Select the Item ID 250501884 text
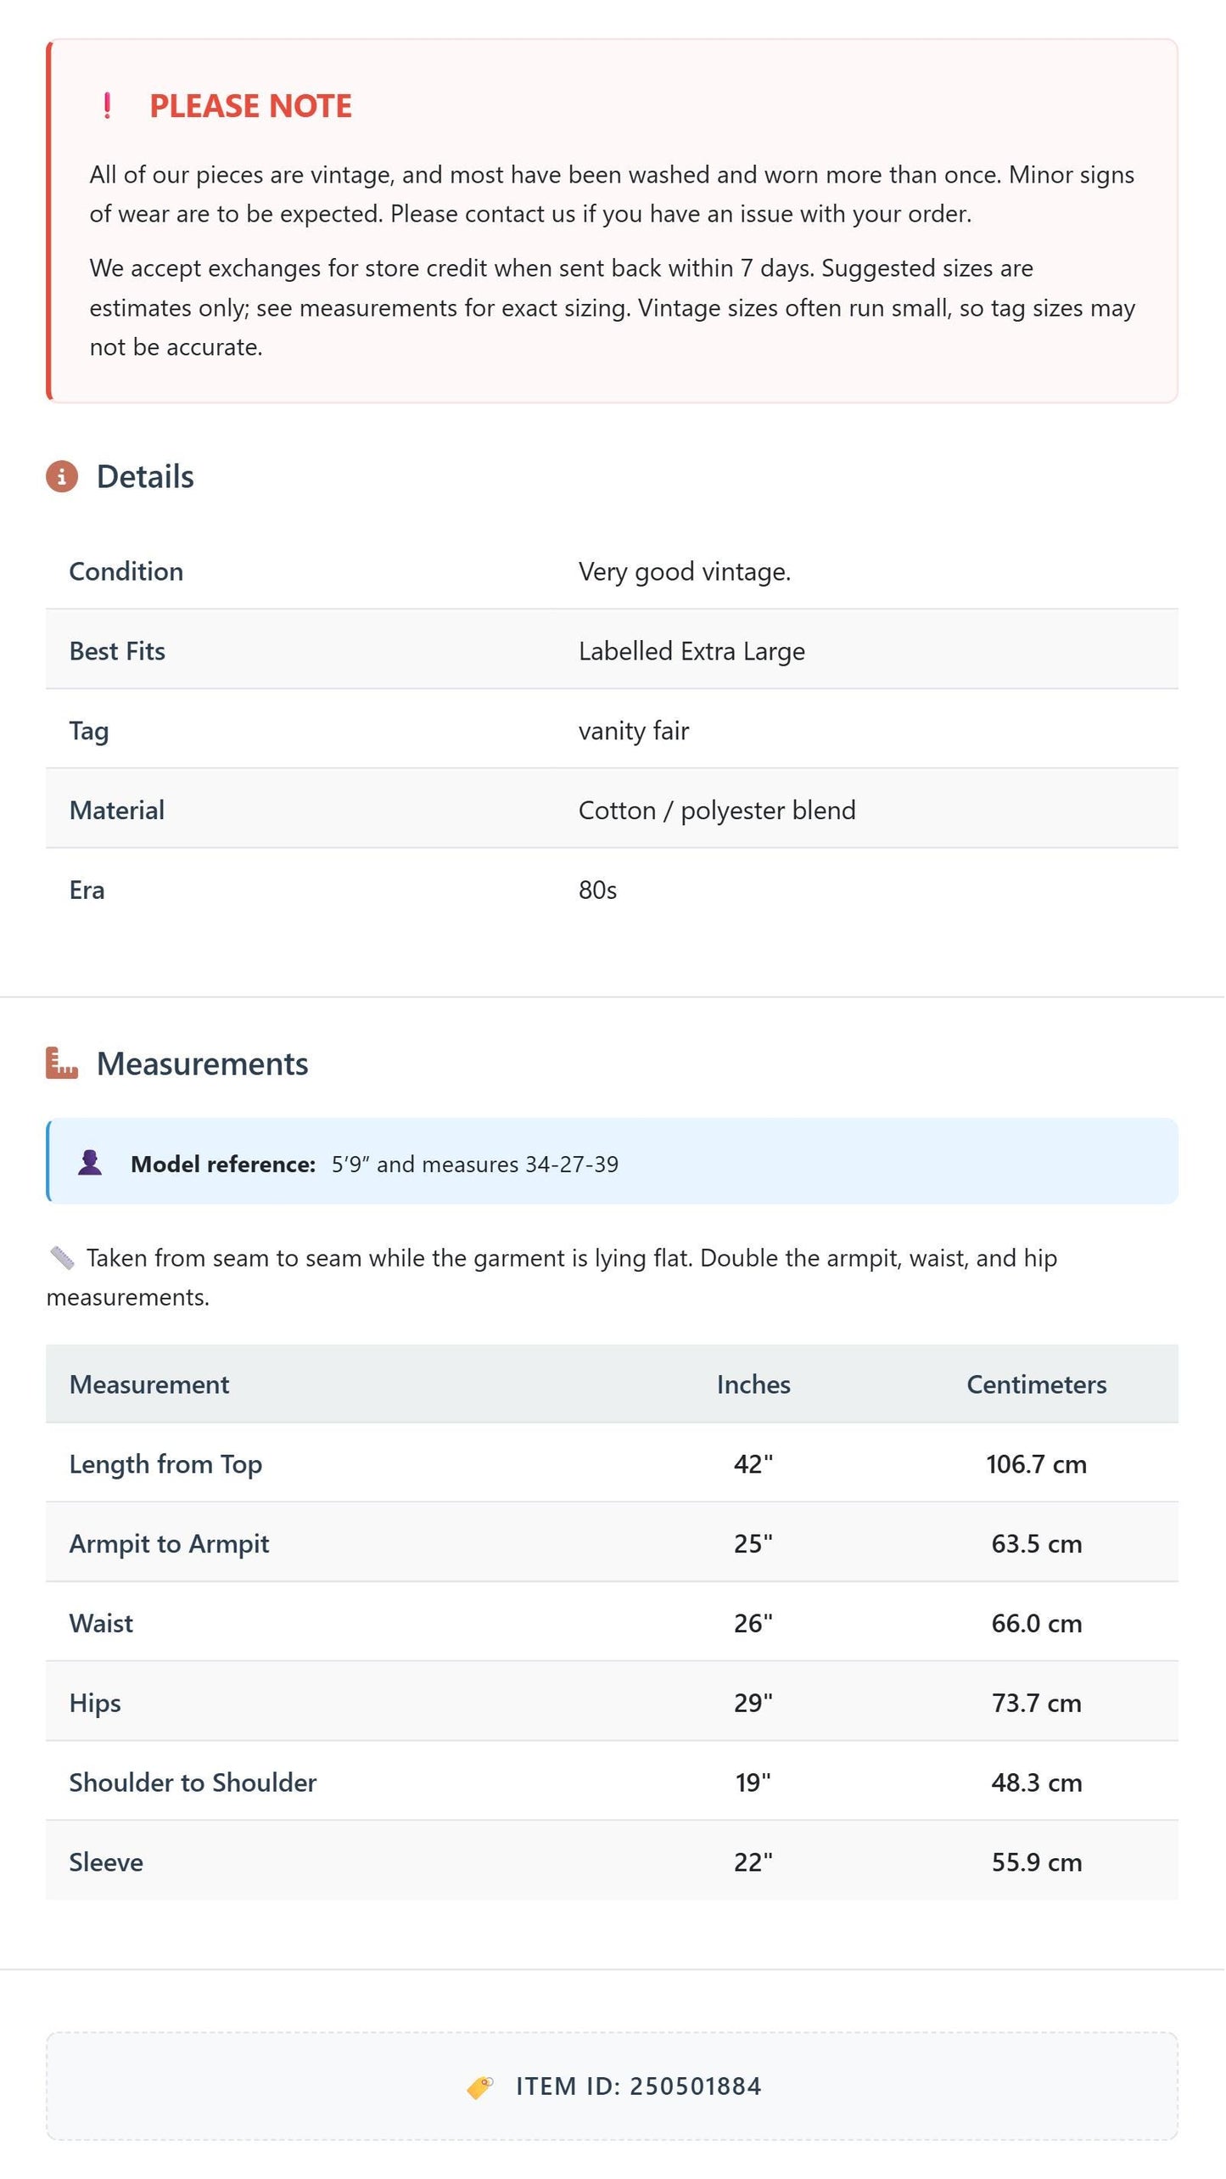Screen dimensions: 1226x2179 pyautogui.click(x=639, y=2086)
